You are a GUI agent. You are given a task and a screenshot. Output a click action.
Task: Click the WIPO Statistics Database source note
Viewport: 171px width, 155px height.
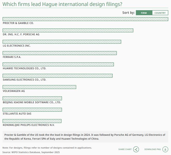pos(31,152)
